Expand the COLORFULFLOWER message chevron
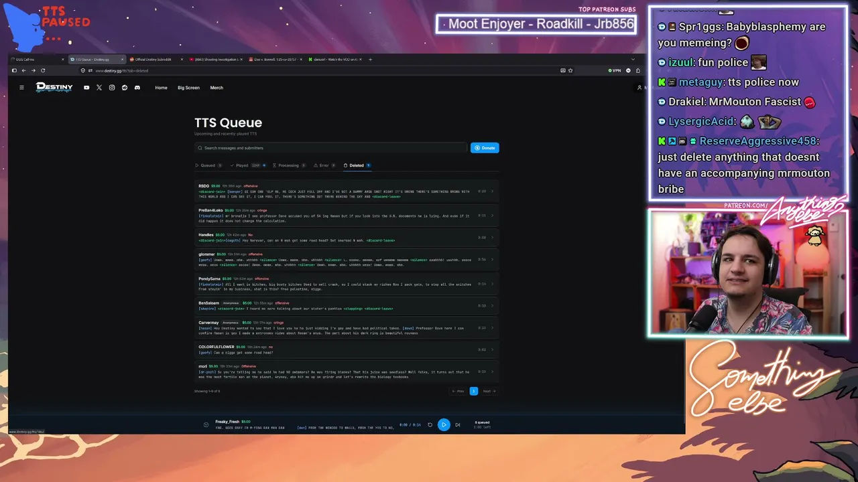The width and height of the screenshot is (858, 482). pos(492,349)
